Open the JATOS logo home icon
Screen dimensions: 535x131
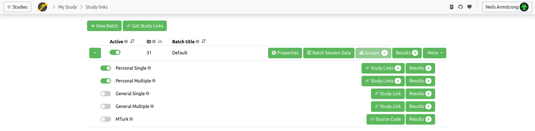click(x=43, y=7)
